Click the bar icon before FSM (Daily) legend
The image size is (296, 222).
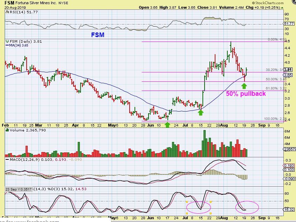[x=7, y=41]
